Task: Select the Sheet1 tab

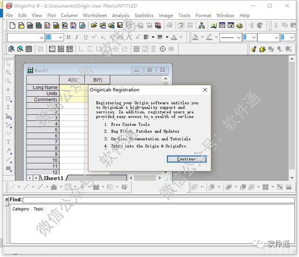Action: [53, 178]
